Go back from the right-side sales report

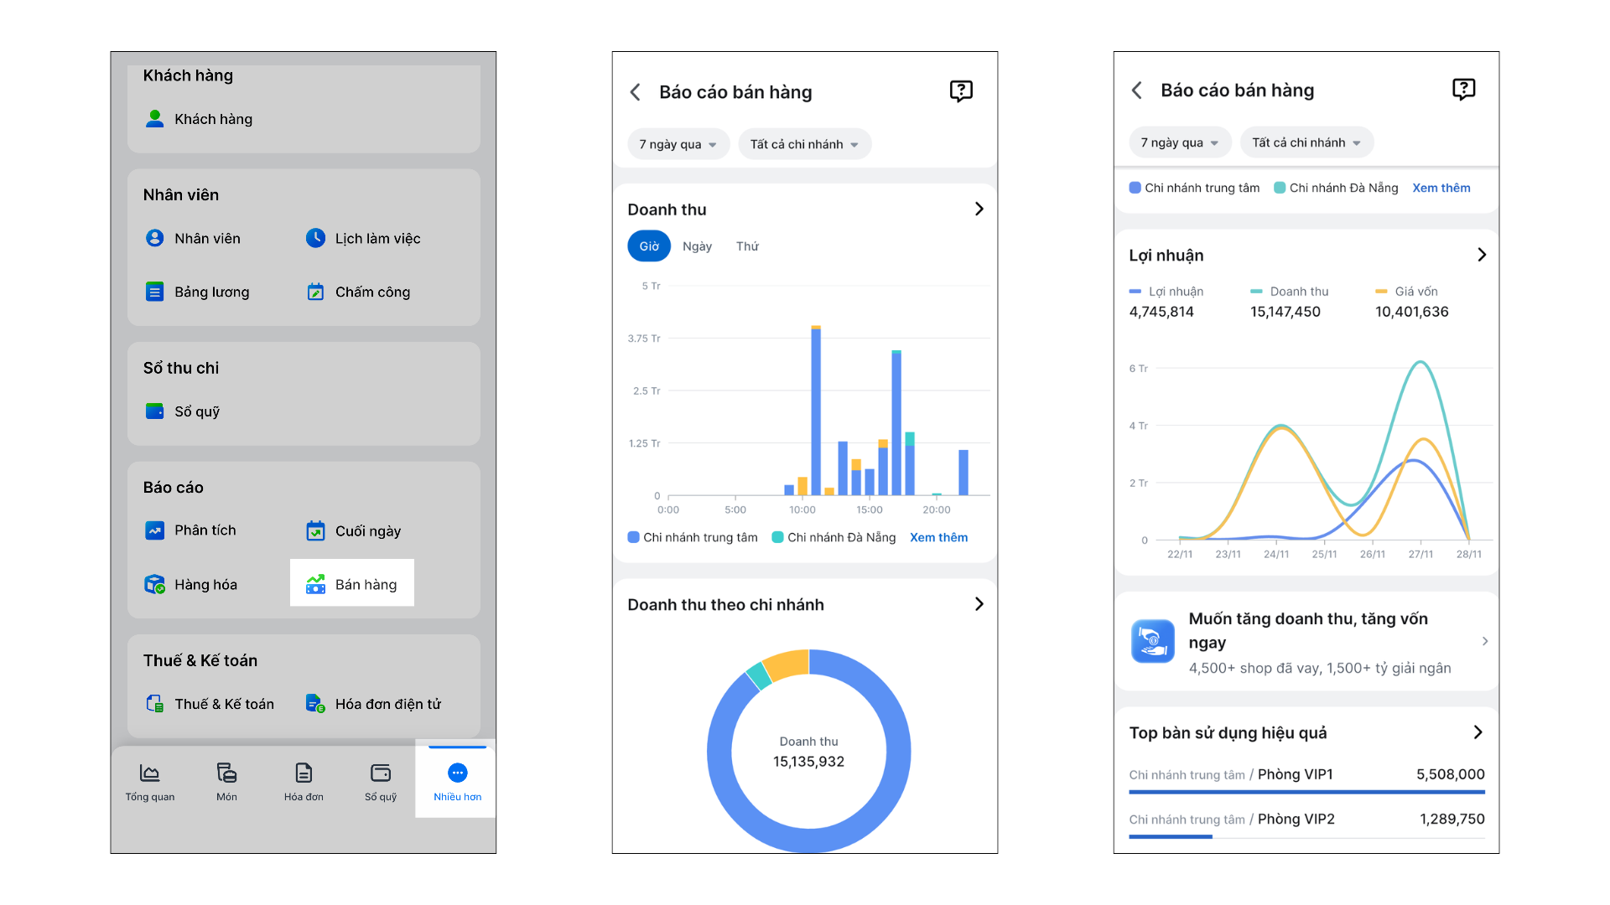[1136, 90]
